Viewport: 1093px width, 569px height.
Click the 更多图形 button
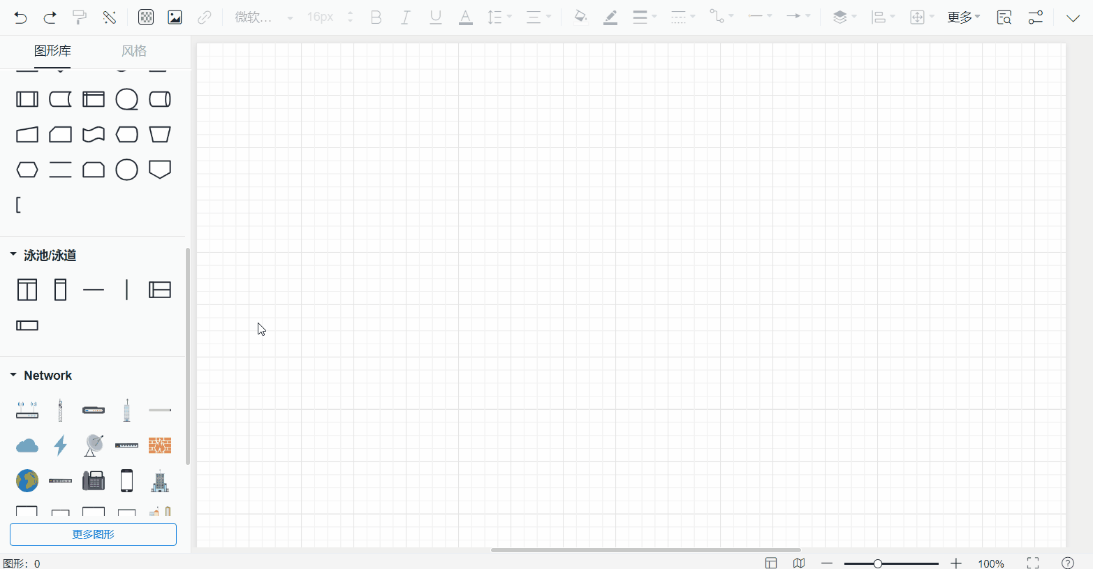93,534
